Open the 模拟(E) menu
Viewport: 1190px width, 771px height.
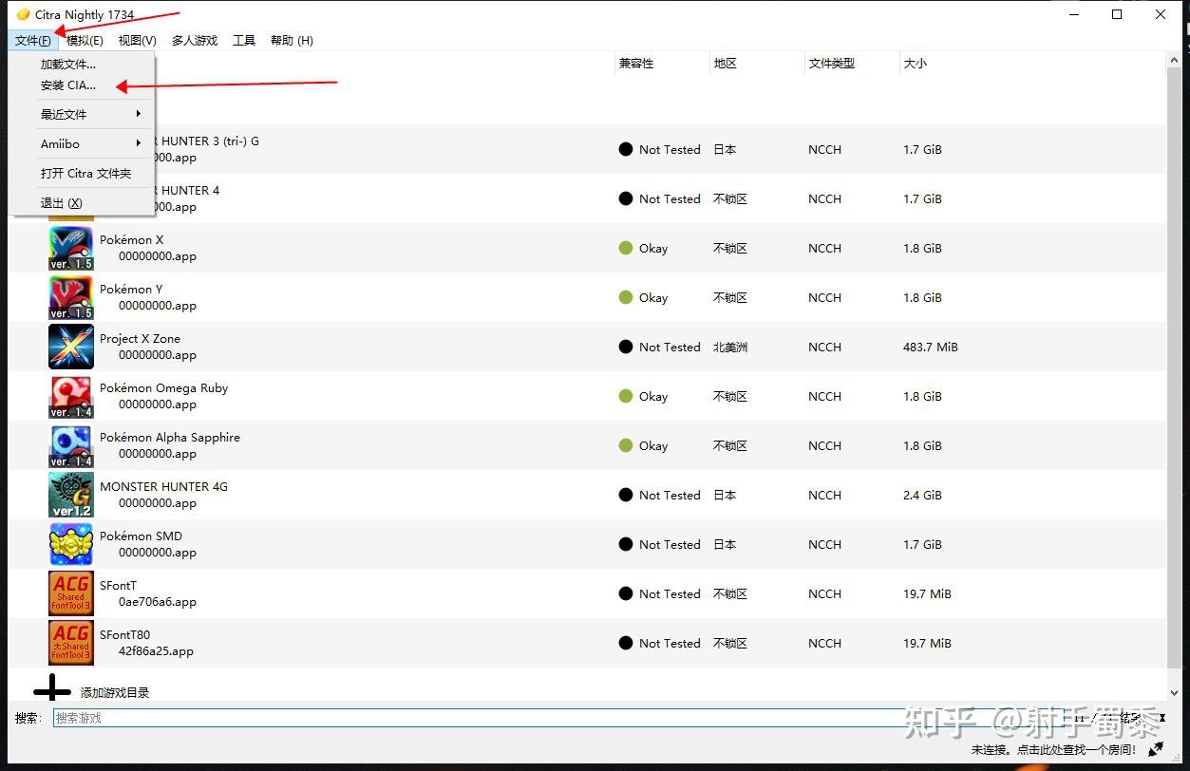point(85,40)
